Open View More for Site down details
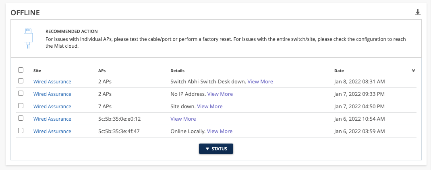This screenshot has width=431, height=170. tap(209, 106)
